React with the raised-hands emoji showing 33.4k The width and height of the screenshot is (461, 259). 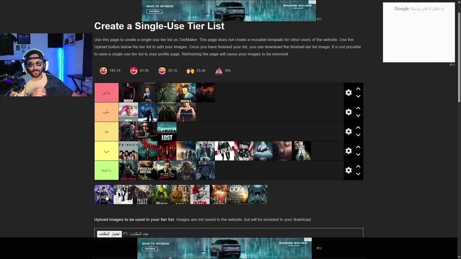(x=196, y=71)
